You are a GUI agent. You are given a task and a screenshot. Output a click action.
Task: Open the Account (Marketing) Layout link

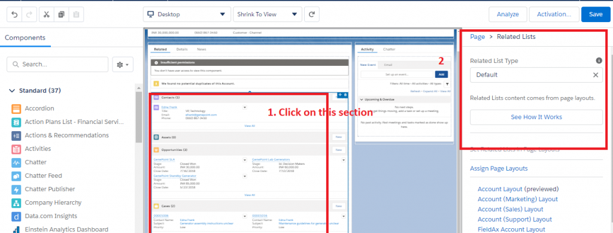pos(518,199)
